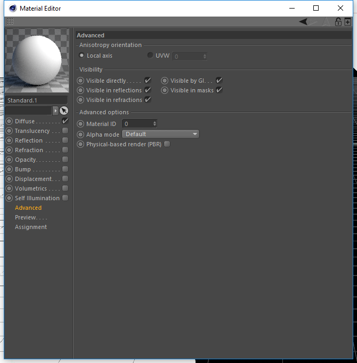Screen dimensions: 357x363
Task: Uncheck Visible in reflections checkbox
Action: [148, 90]
